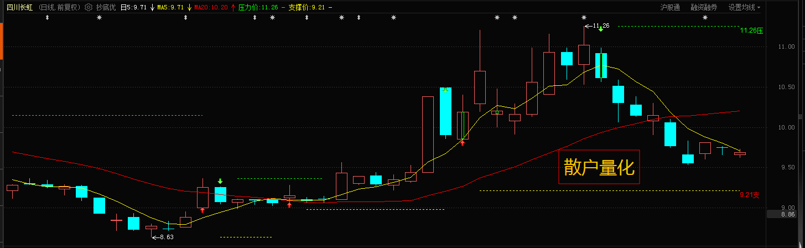
Task: Click the star marker above 11.26 high
Action: click(584, 18)
